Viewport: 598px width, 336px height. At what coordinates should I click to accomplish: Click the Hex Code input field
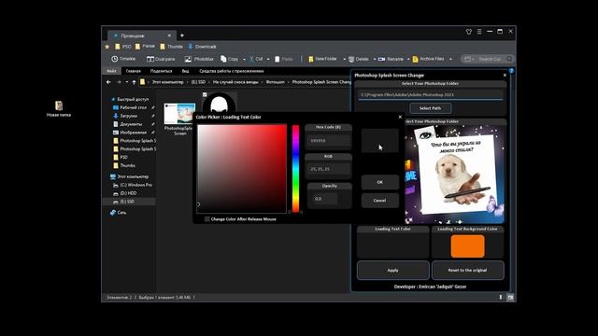coord(328,141)
